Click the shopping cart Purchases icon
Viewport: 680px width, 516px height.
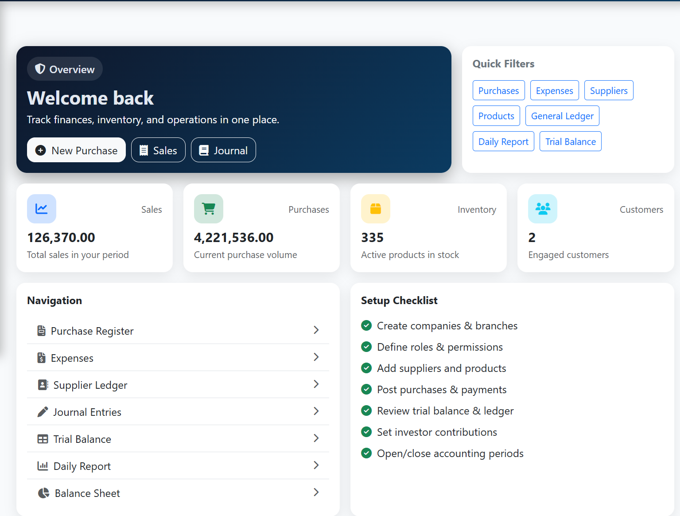(x=208, y=208)
